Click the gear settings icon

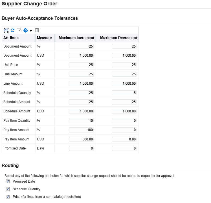click(x=26, y=30)
